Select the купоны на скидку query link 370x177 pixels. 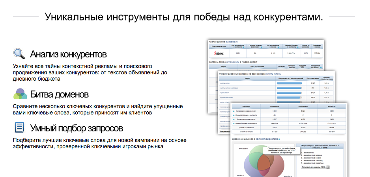(x=226, y=98)
